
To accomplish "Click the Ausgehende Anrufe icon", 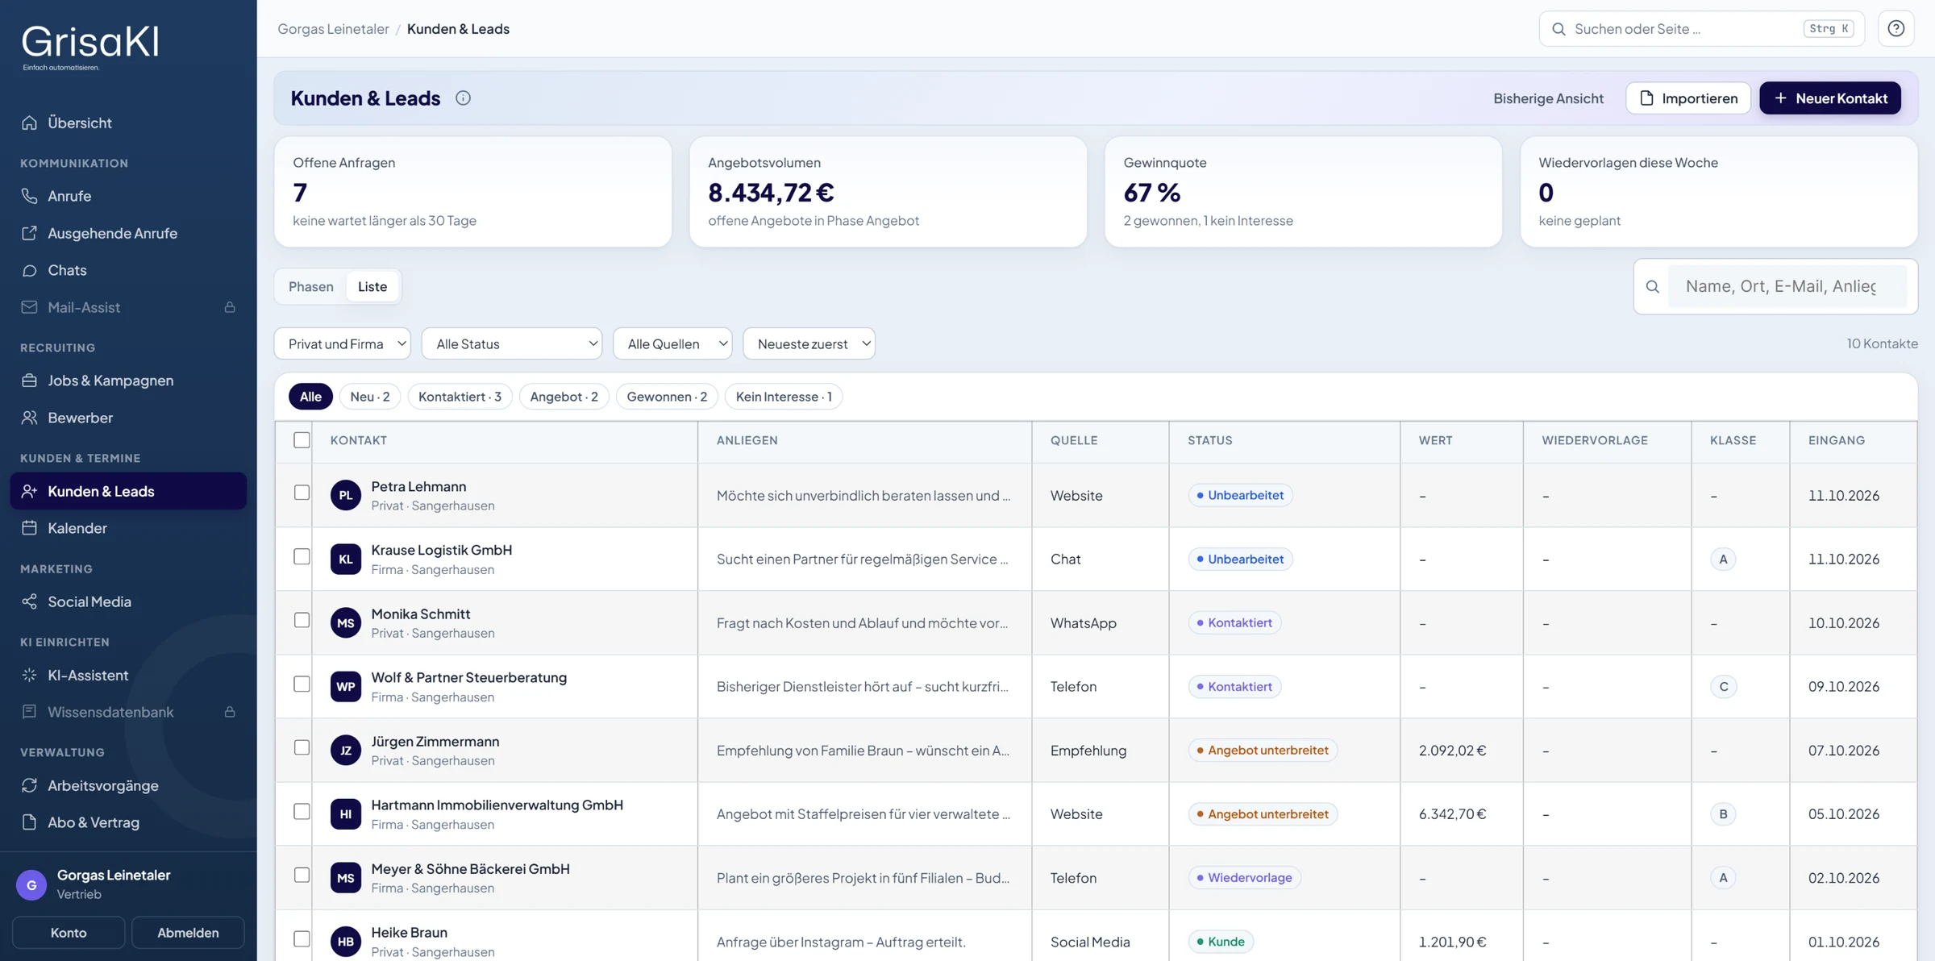I will [x=30, y=233].
